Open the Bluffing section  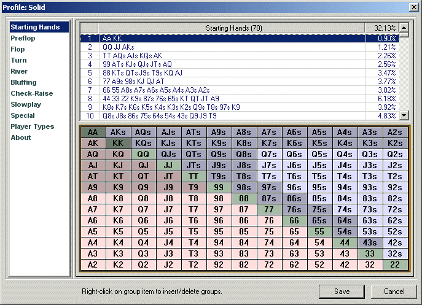point(24,82)
